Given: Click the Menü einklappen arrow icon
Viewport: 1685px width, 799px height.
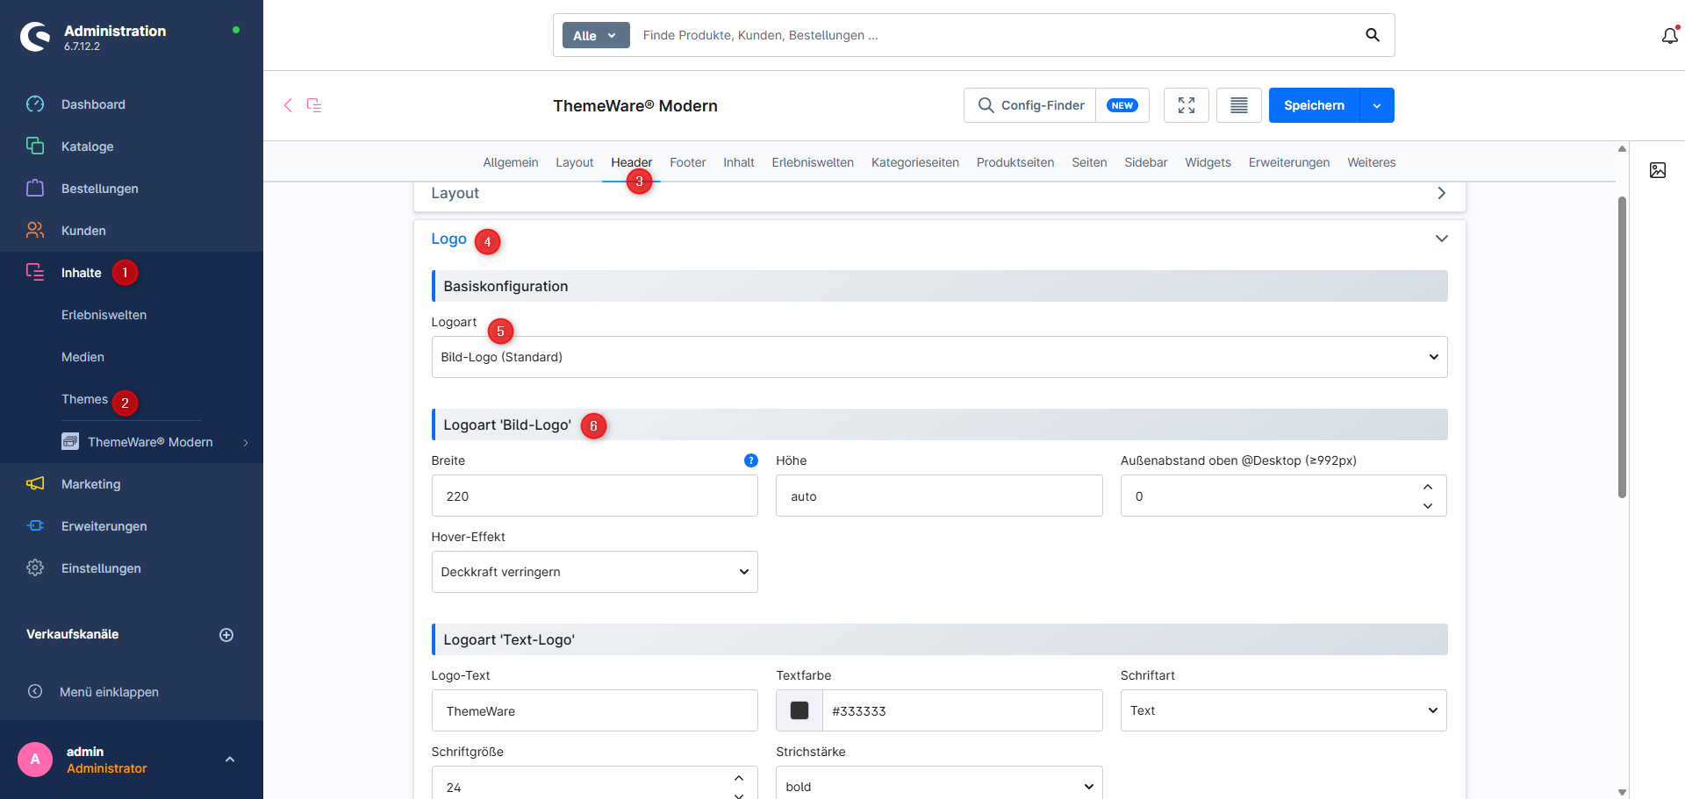Looking at the screenshot, I should point(35,691).
